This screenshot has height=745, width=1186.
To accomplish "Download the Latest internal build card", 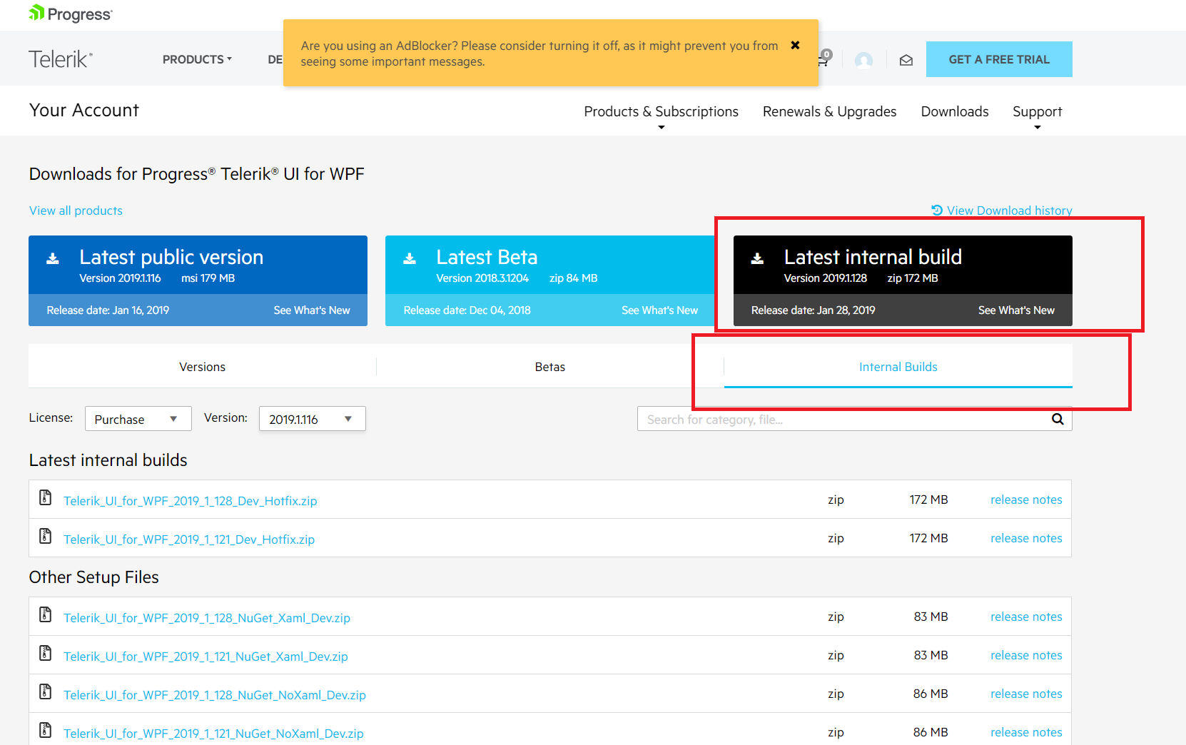I will click(x=903, y=265).
